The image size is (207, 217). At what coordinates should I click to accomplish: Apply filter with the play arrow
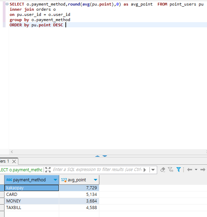coord(145,170)
